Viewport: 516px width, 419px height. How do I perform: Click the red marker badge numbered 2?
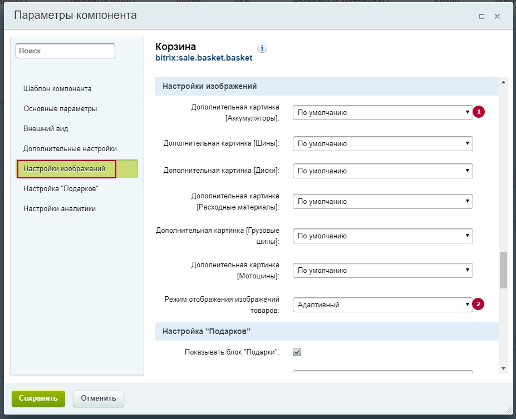point(478,304)
